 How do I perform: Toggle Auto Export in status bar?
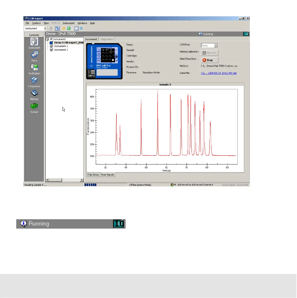click(x=229, y=185)
